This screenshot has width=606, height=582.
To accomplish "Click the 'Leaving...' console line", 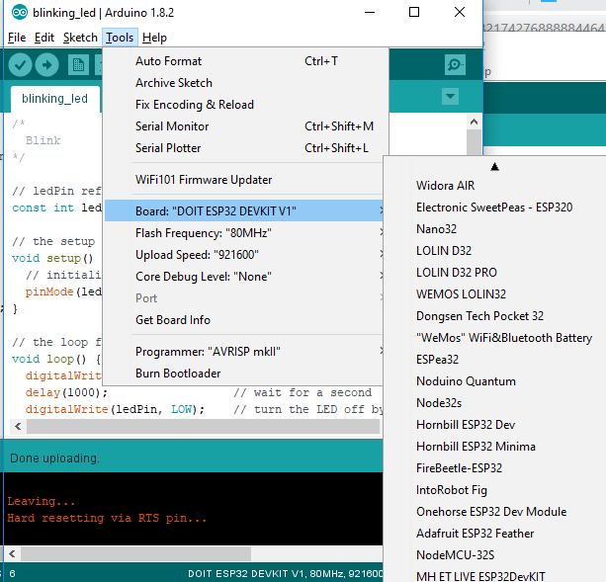I will tap(41, 501).
